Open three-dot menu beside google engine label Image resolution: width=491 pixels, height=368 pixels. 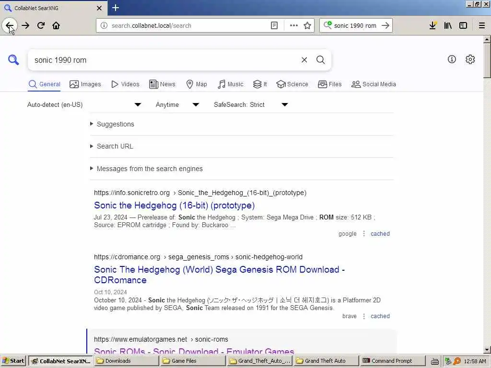point(364,234)
